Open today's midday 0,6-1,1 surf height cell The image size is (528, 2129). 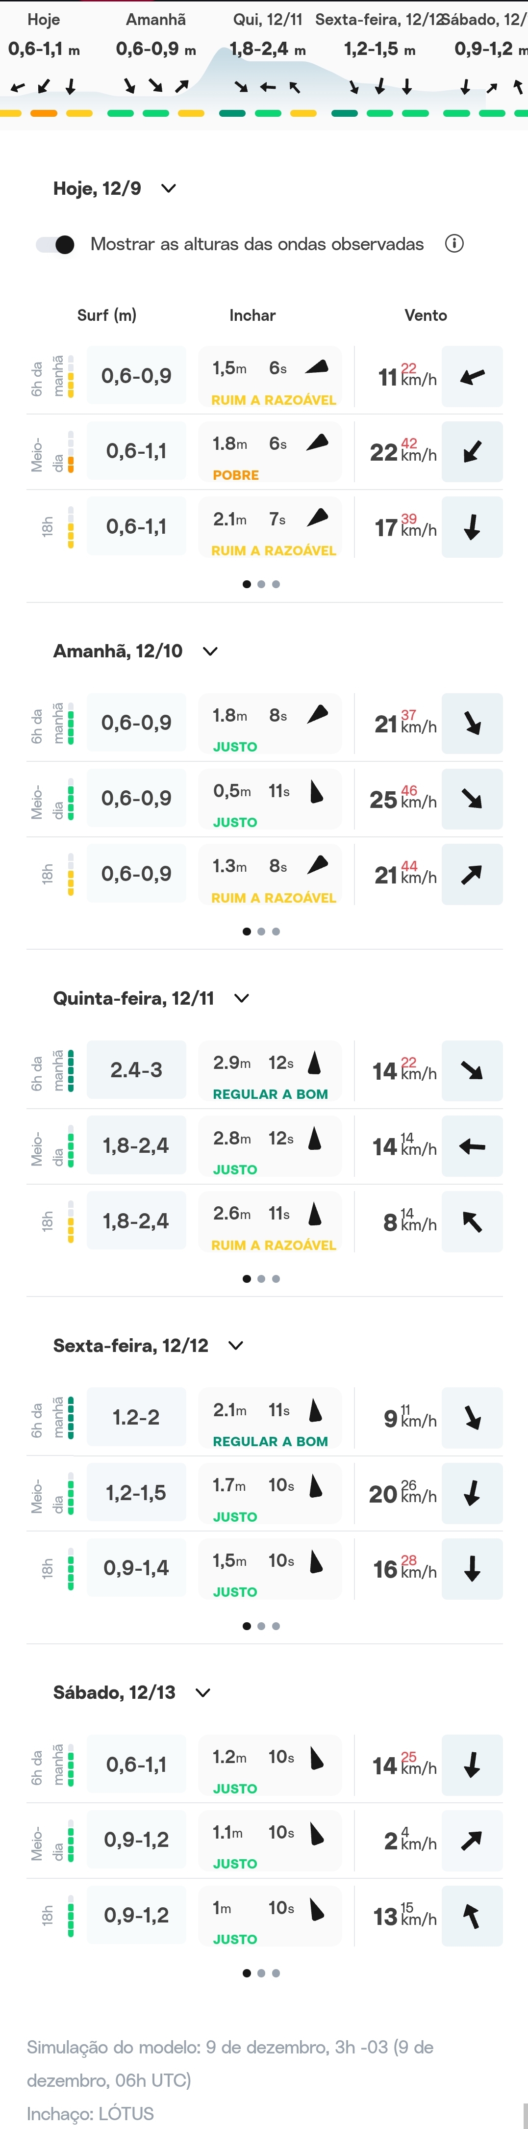pos(136,451)
